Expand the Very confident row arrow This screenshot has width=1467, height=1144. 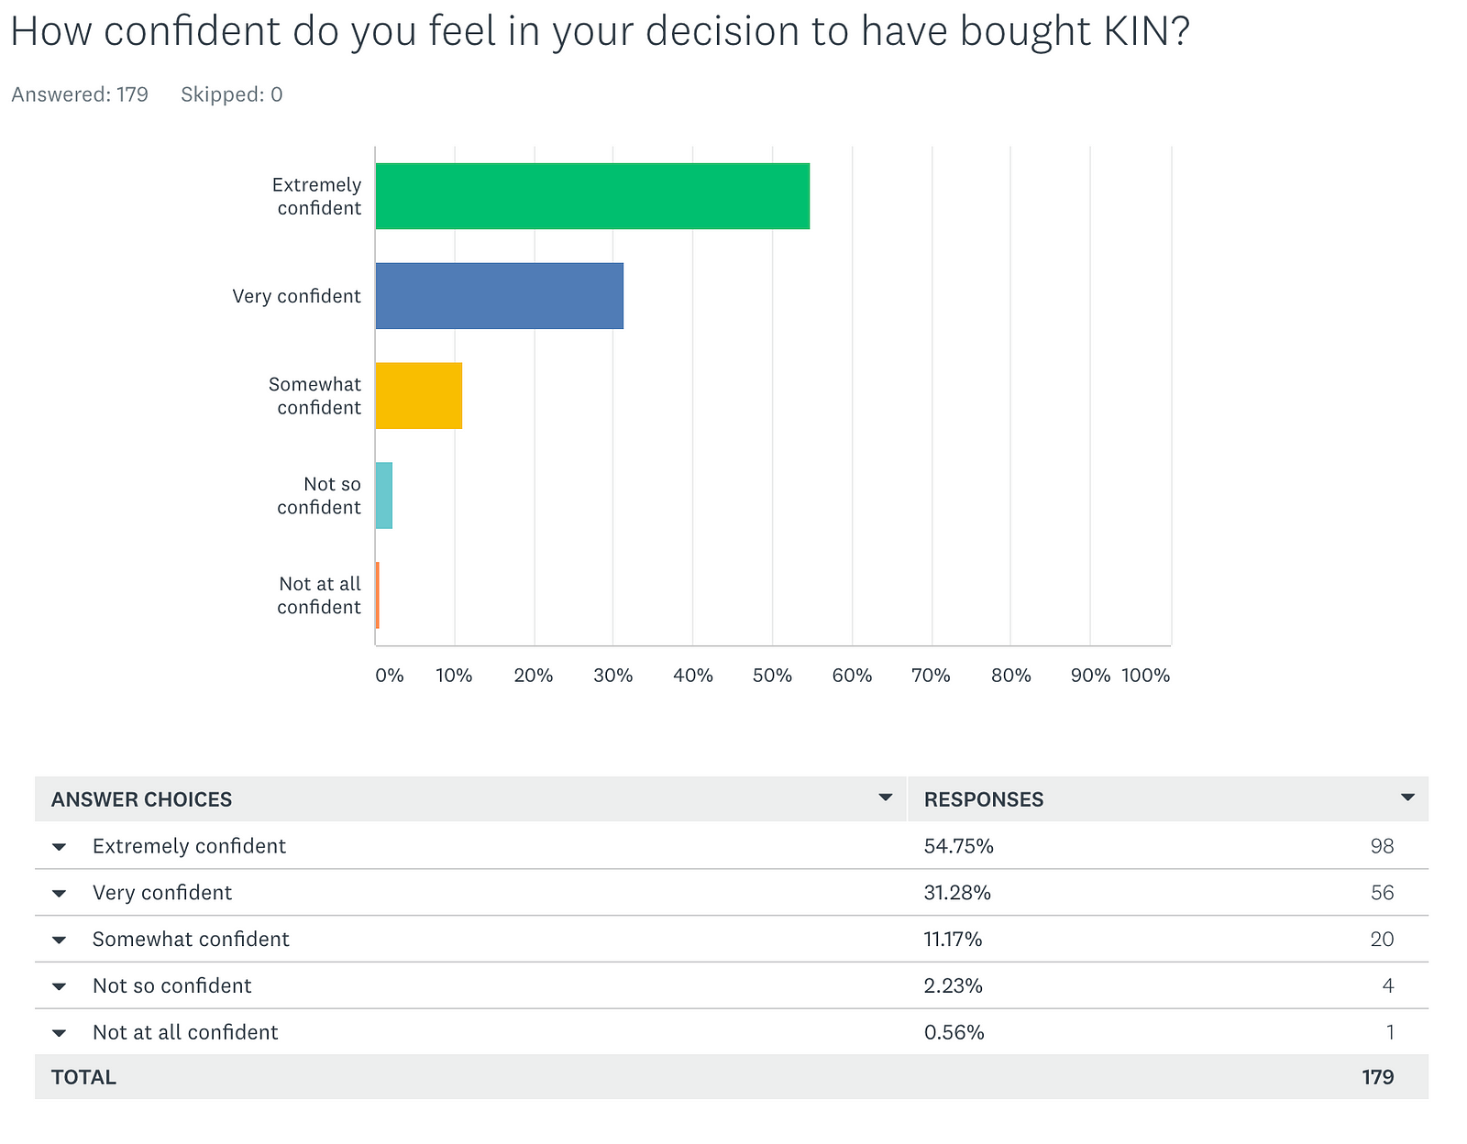point(60,894)
